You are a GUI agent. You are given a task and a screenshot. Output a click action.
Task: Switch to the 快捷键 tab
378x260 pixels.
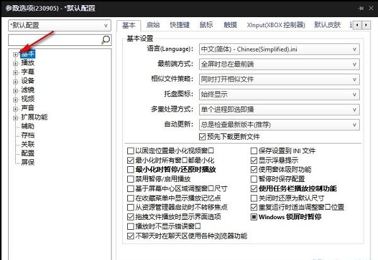point(180,25)
